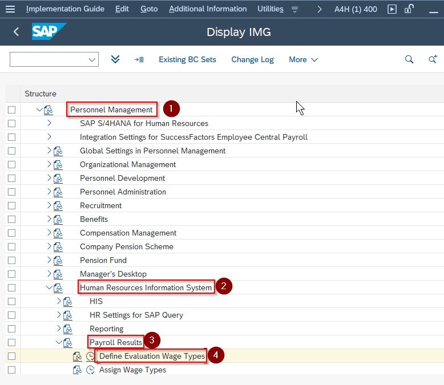This screenshot has height=385, width=444.
Task: Open documentation icon for Personnel Management
Action: tap(48, 110)
